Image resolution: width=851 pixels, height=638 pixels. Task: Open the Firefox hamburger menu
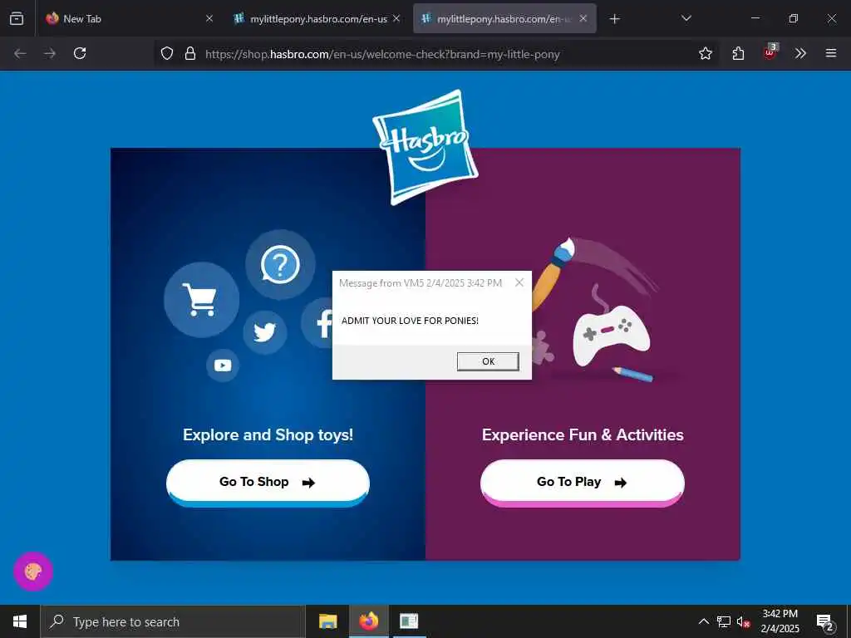coord(831,53)
